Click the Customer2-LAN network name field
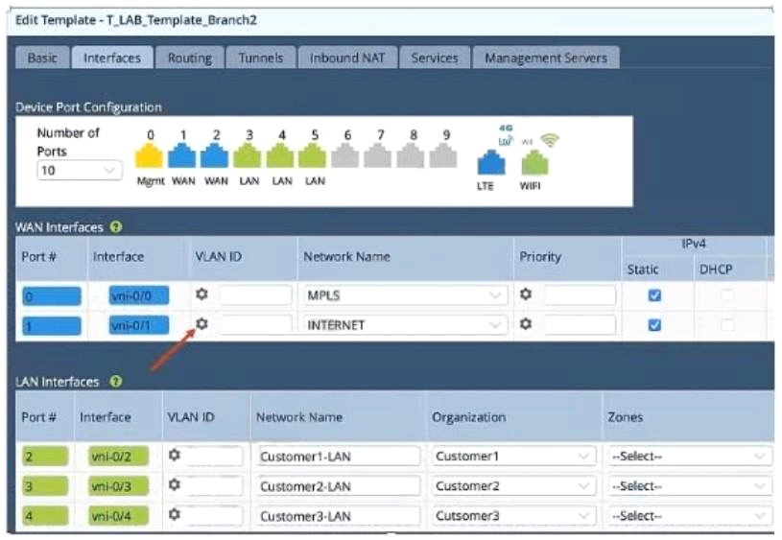This screenshot has height=540, width=782. pyautogui.click(x=338, y=486)
